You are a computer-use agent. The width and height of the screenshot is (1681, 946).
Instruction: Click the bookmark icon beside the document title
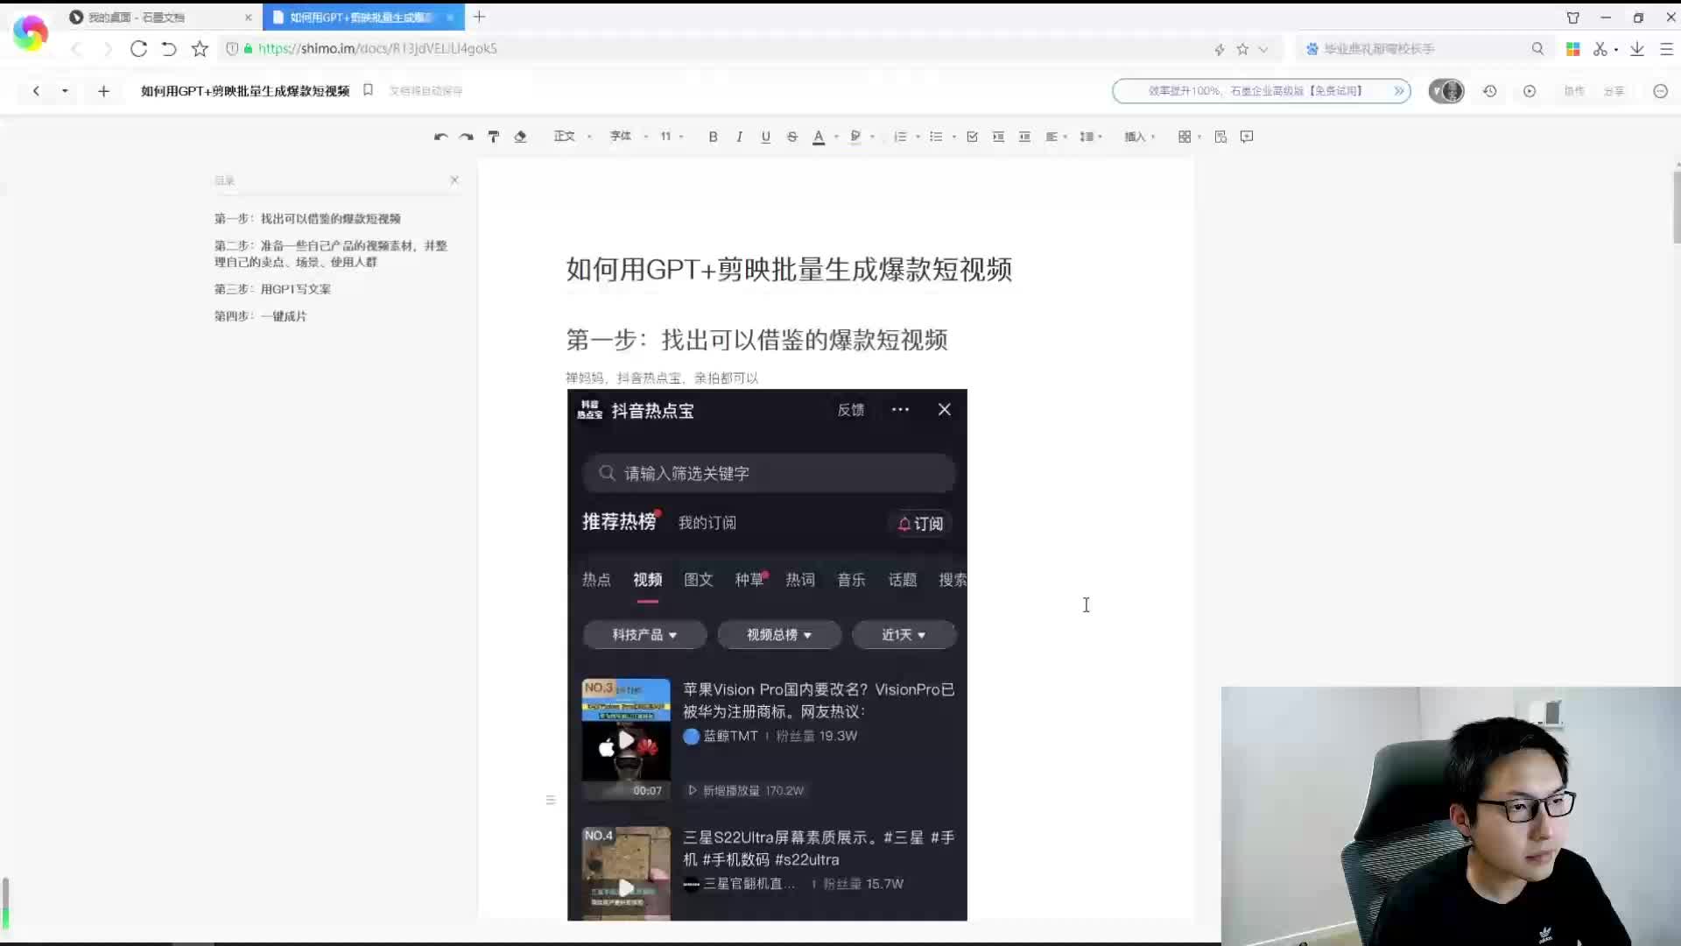click(x=369, y=89)
